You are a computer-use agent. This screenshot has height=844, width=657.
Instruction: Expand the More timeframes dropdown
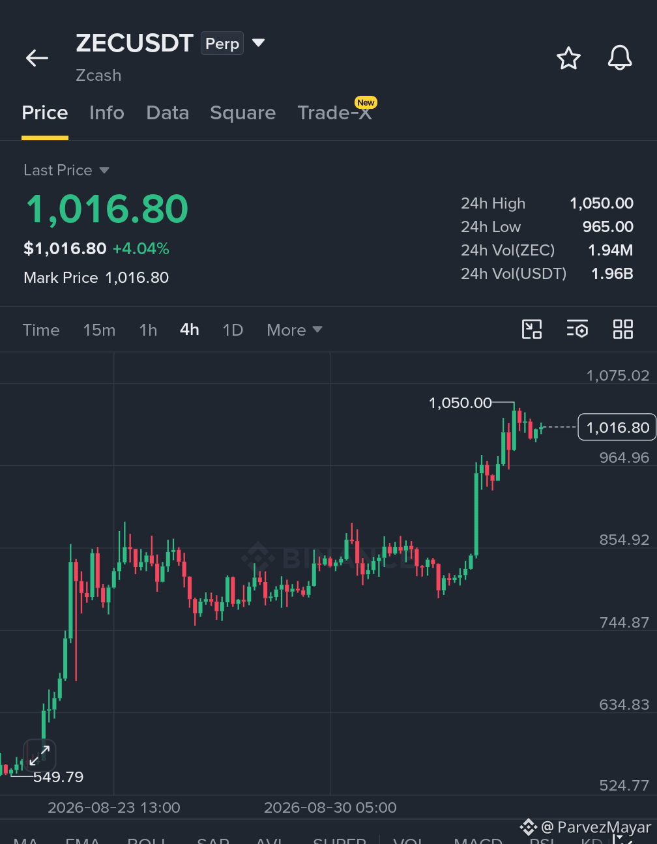tap(295, 330)
